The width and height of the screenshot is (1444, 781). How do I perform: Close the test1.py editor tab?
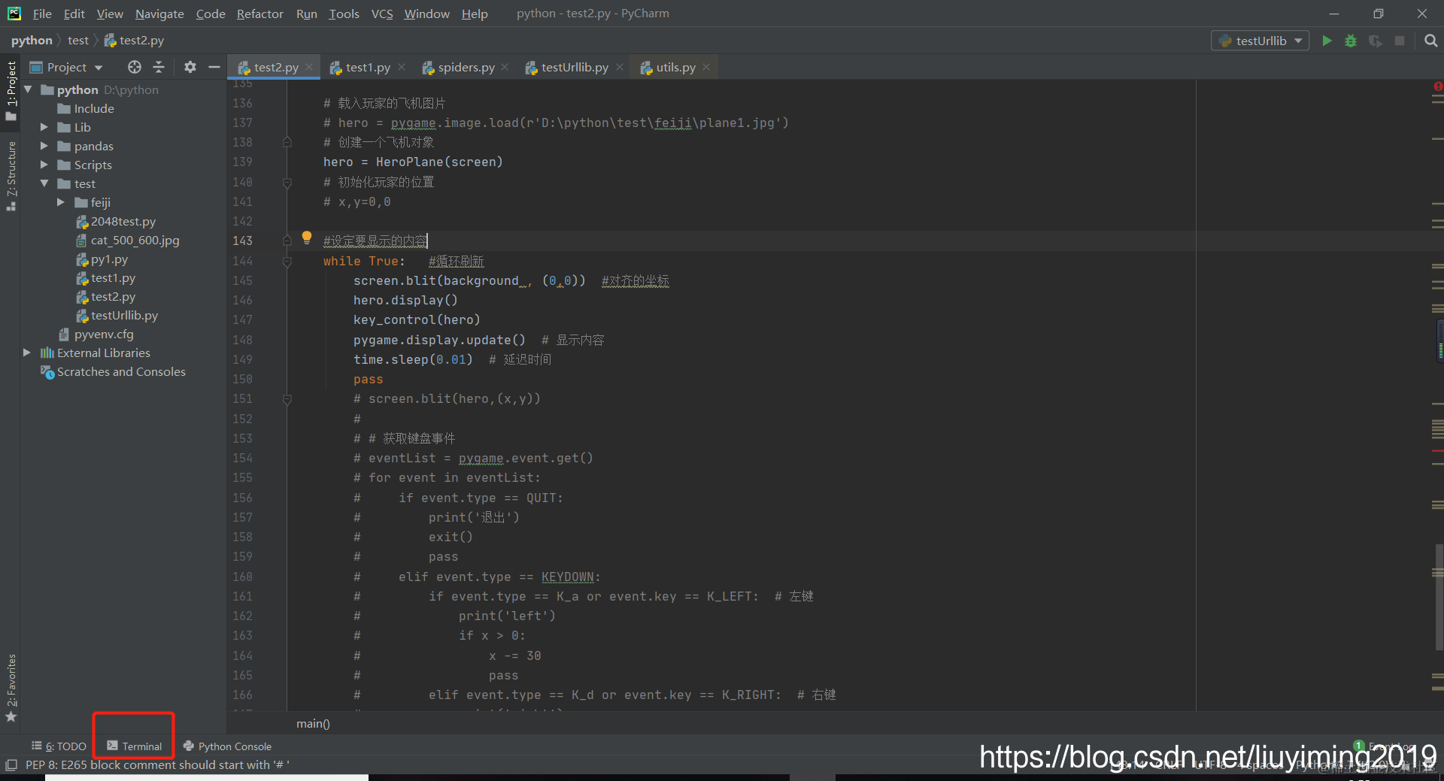402,67
